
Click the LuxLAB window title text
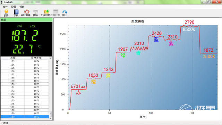(x=8, y=2)
